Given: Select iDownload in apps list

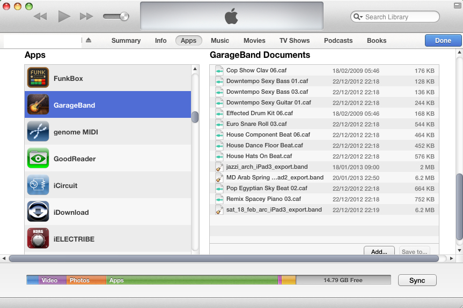Looking at the screenshot, I should click(x=108, y=212).
